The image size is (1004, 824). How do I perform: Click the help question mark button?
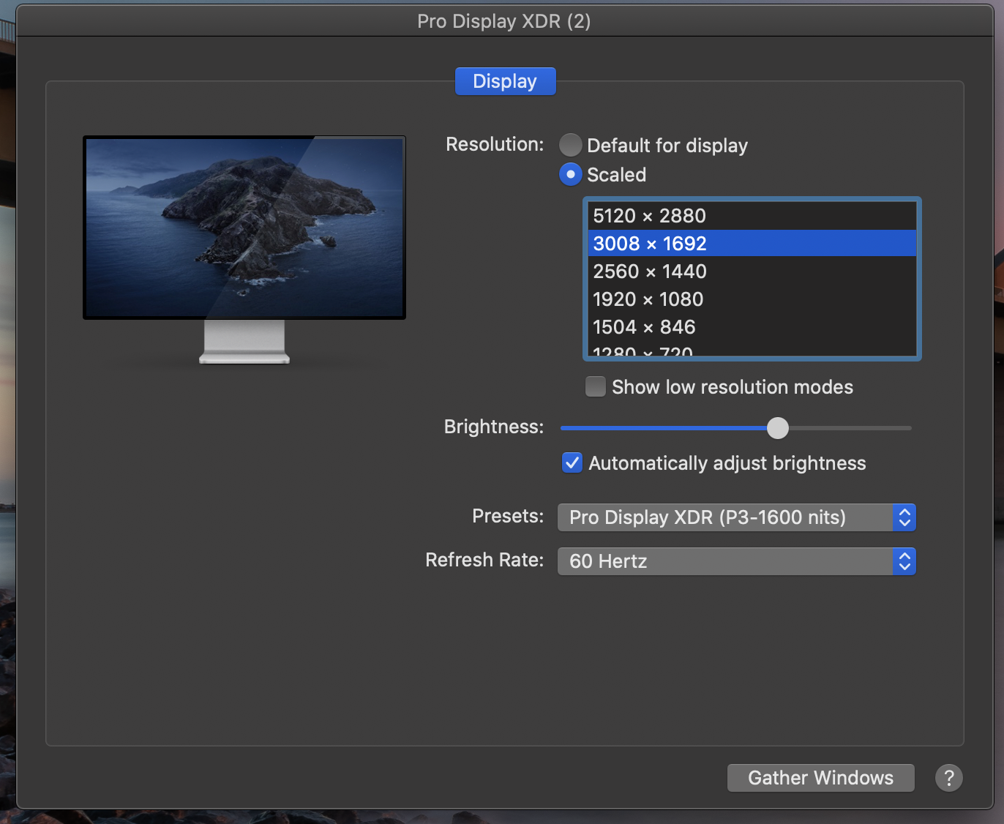(948, 778)
